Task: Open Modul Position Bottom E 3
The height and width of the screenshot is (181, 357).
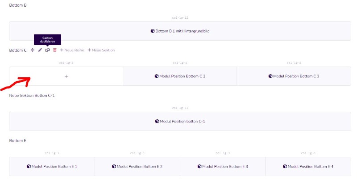Action: (223, 166)
